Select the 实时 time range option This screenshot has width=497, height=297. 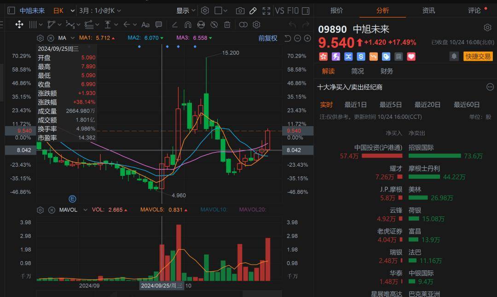(326, 105)
